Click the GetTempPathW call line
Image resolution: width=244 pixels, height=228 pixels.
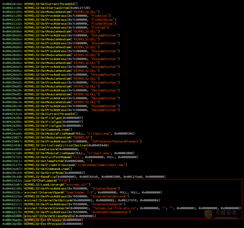pos(47,161)
